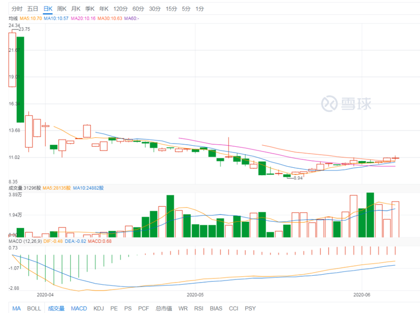The width and height of the screenshot is (420, 313).
Task: Toggle the MACD indicator panel
Action: [x=79, y=308]
